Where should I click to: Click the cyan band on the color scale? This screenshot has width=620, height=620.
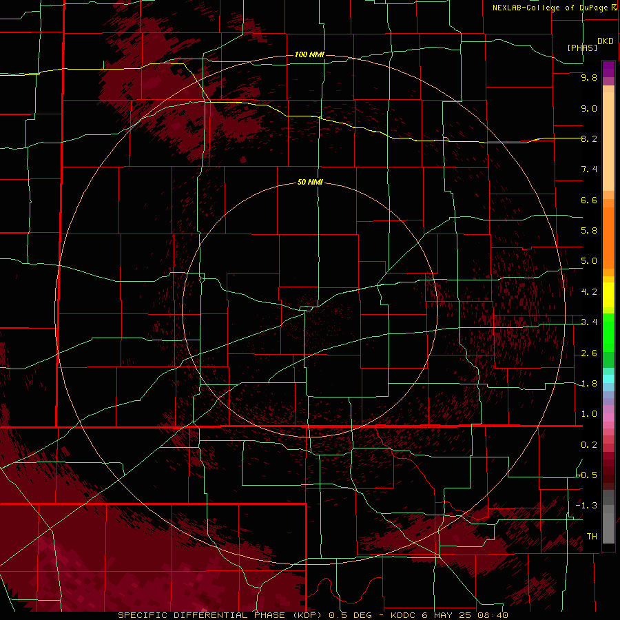(x=608, y=379)
